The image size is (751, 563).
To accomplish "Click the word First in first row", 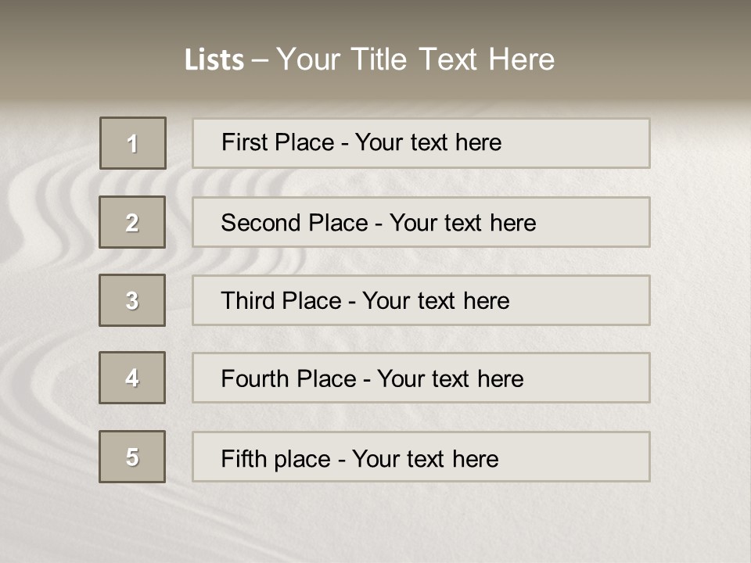I will coord(240,142).
